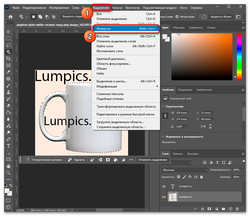The height and width of the screenshot is (216, 250).
Task: Select the Move tool
Action: coord(8,32)
